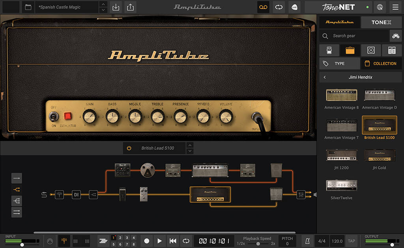
Task: Select the JH Gold amp thumbnail
Action: (x=380, y=155)
